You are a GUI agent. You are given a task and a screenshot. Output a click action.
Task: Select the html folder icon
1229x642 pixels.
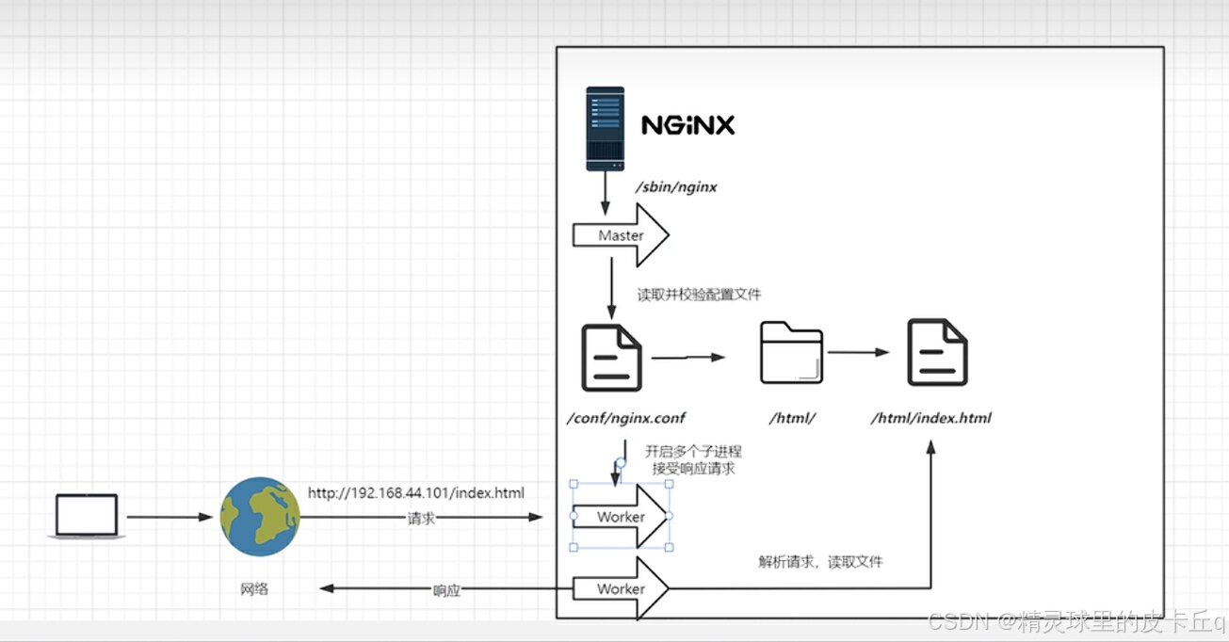point(791,353)
